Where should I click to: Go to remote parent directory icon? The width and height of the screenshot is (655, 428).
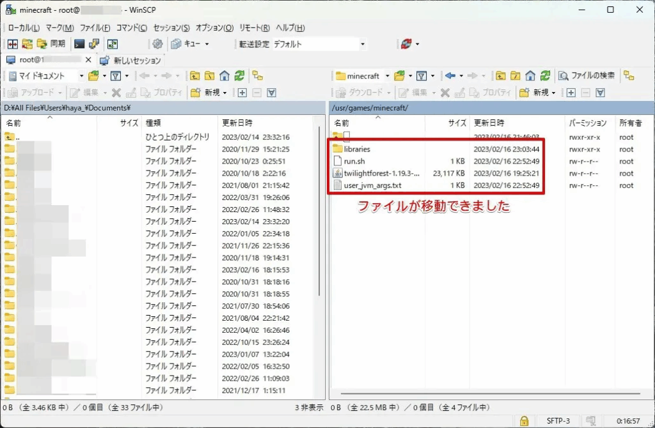pos(501,75)
